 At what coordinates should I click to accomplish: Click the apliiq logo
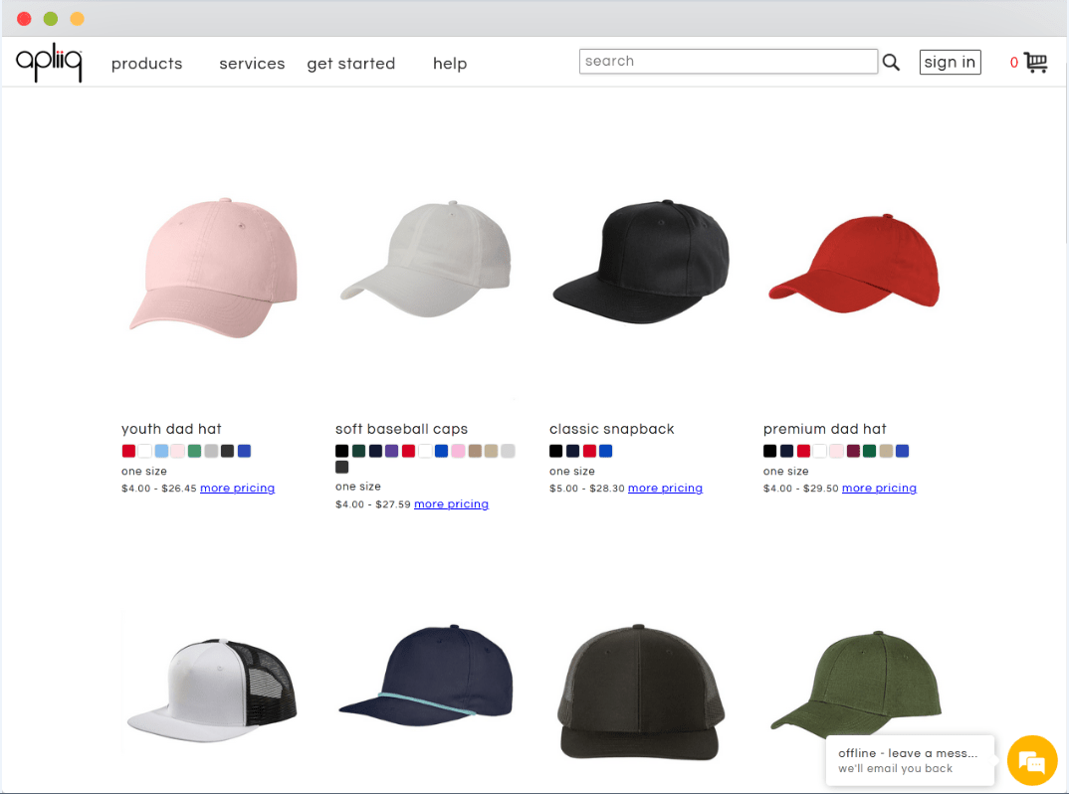(x=49, y=64)
